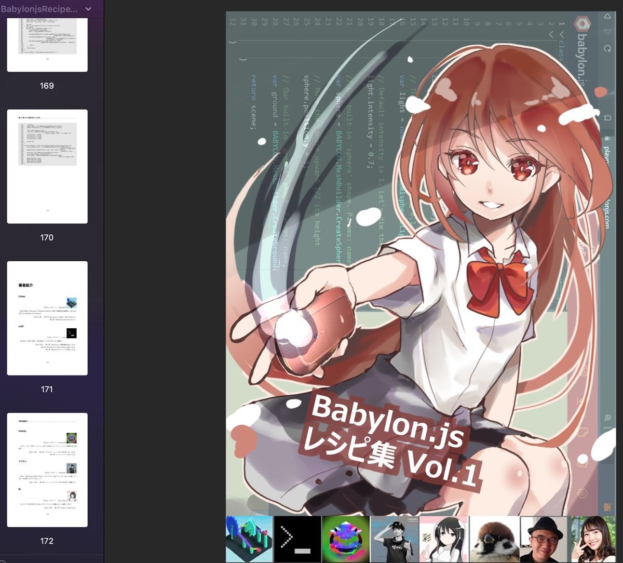Open the 著者紹介 page 171 thumbnail
The image size is (623, 563).
pyautogui.click(x=47, y=318)
